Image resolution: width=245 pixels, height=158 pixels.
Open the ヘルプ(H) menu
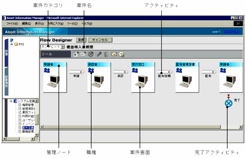tap(87, 23)
